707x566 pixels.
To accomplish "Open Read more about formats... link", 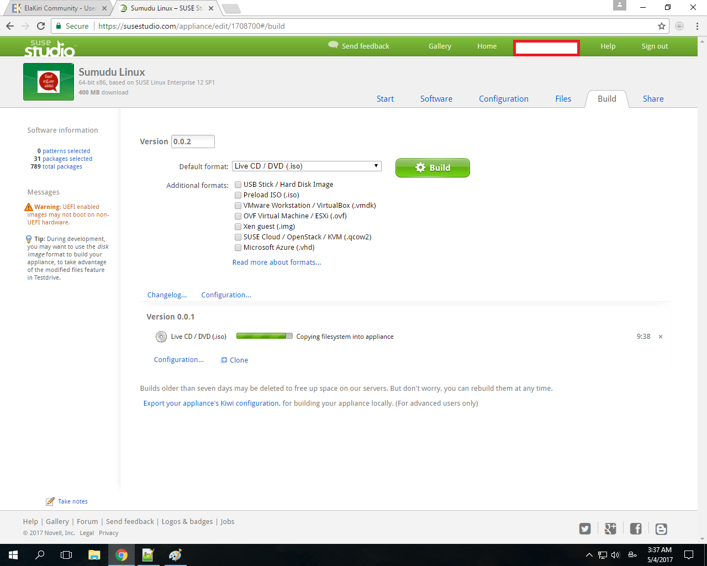I will pos(277,263).
